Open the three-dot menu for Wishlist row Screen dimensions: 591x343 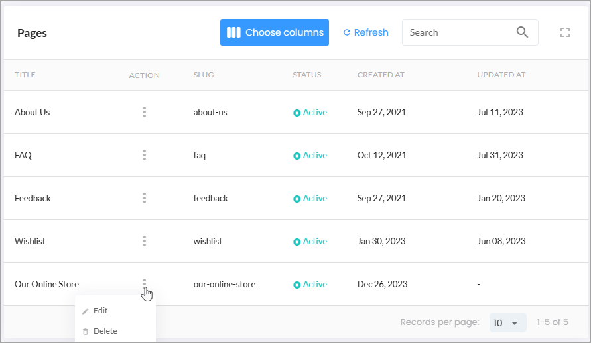pos(145,241)
